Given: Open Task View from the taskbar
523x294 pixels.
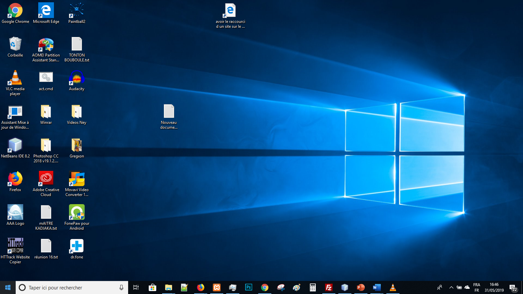Looking at the screenshot, I should 136,287.
